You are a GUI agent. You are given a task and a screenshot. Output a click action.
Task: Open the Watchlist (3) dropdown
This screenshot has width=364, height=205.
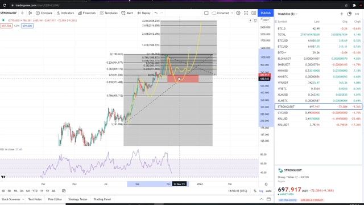[287, 14]
